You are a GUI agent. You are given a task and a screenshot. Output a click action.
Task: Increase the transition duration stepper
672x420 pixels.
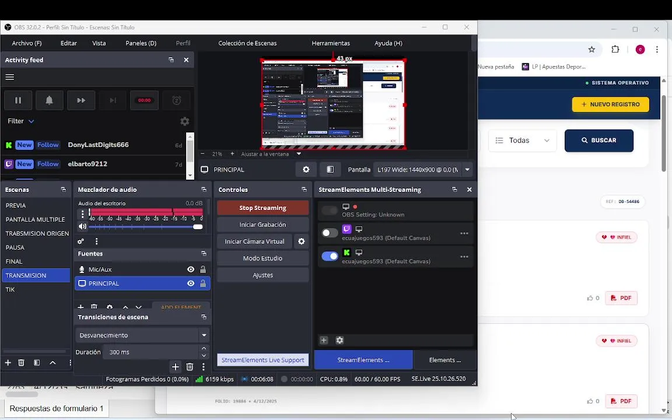click(204, 348)
